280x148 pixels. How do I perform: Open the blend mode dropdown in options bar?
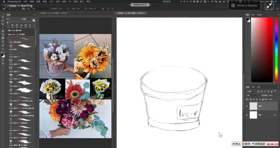click(41, 9)
